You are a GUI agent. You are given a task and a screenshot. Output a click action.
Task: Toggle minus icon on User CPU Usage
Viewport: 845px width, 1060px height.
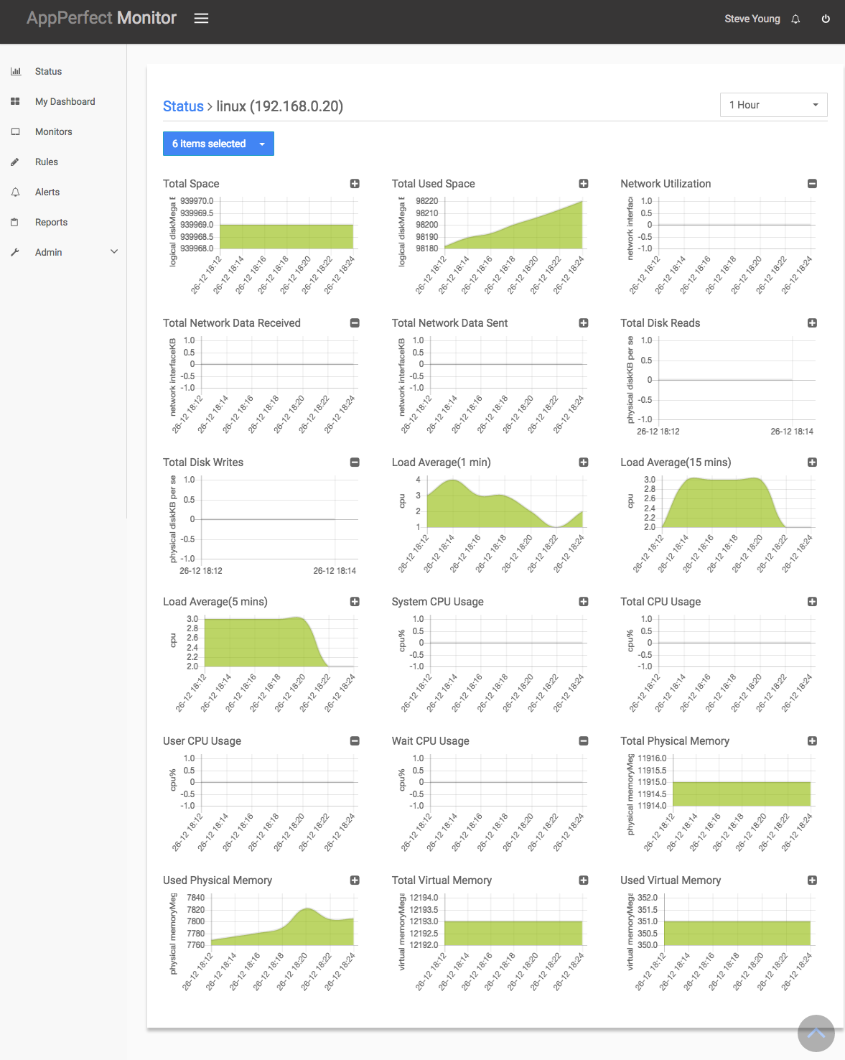[x=355, y=741]
